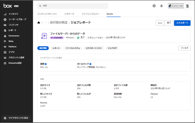Image resolution: width=195 pixels, height=123 pixels.
Task: Open Enterprise設定 gear in sidebar
Action: (x=15, y=63)
